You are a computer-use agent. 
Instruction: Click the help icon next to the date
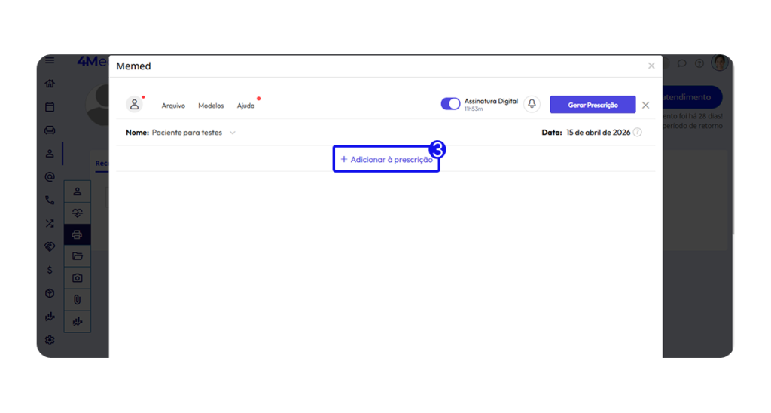click(638, 133)
